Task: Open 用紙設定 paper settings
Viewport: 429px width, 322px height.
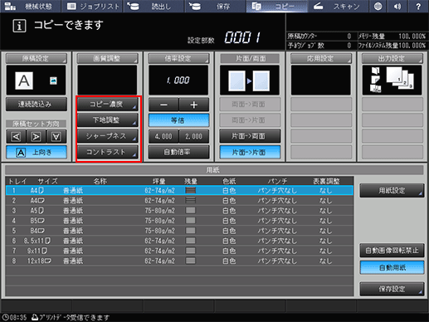Action: click(392, 190)
